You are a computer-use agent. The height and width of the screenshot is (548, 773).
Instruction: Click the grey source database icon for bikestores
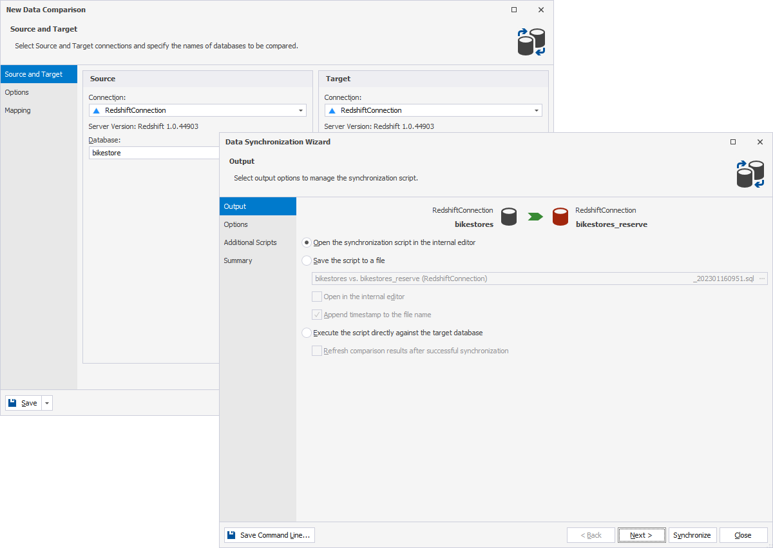pos(509,217)
